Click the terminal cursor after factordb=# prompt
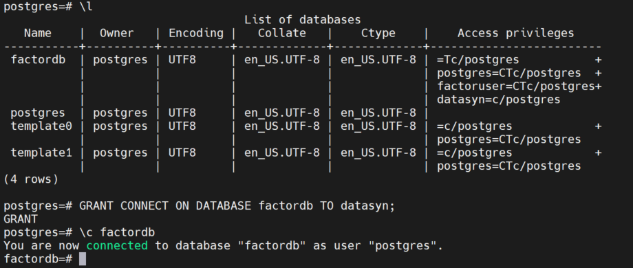Screen dimensions: 633x268 click(83, 259)
